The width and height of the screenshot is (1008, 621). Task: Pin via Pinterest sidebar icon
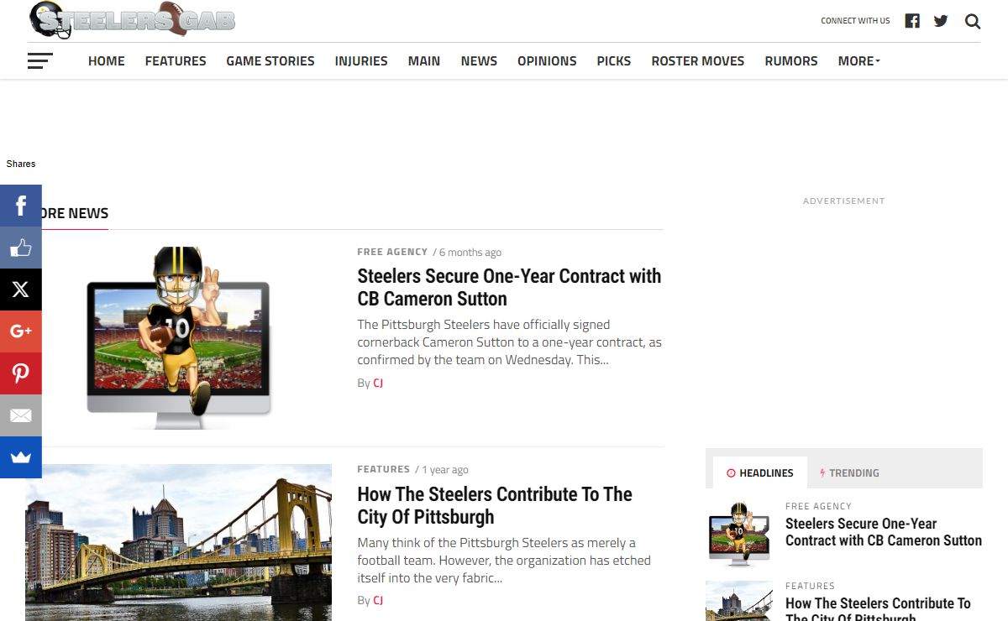(x=21, y=373)
